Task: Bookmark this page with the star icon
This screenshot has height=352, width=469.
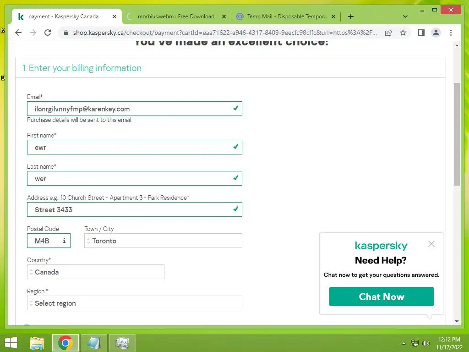Action: tap(403, 33)
